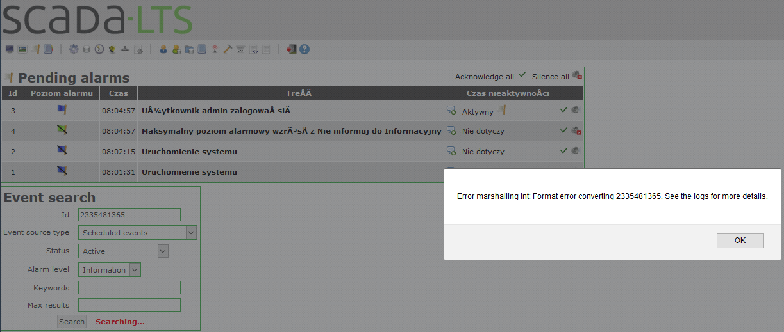Acknowledge alarm Id 3 checkmark
Image resolution: width=784 pixels, height=332 pixels.
563,110
